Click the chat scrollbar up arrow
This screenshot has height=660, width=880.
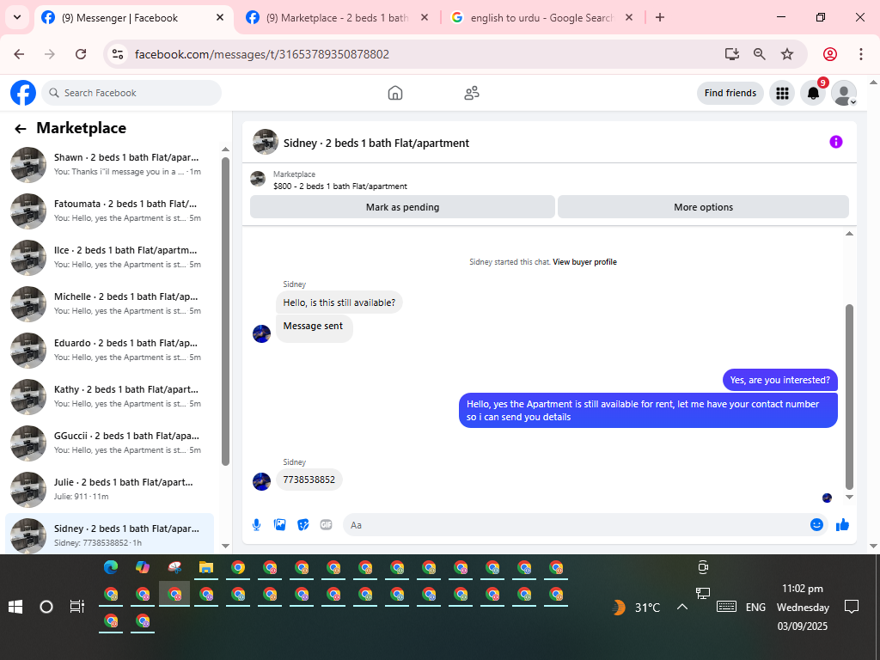[849, 234]
